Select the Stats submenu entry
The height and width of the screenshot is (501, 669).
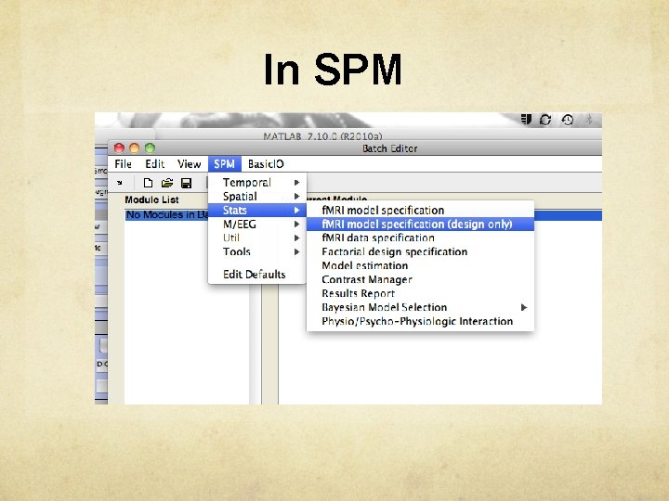(x=257, y=210)
